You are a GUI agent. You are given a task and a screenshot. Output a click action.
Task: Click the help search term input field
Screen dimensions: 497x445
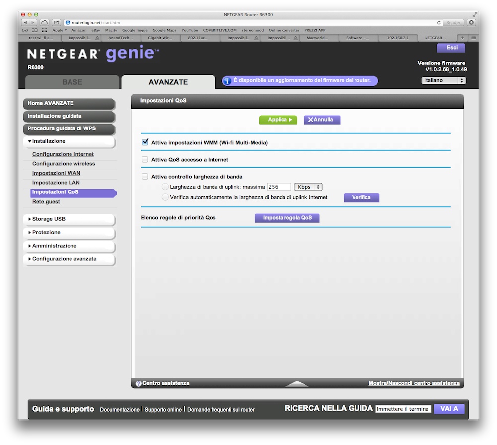pos(403,409)
